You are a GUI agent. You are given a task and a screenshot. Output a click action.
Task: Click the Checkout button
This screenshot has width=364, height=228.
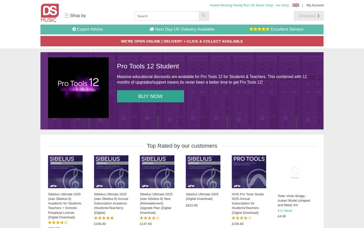pyautogui.click(x=309, y=16)
